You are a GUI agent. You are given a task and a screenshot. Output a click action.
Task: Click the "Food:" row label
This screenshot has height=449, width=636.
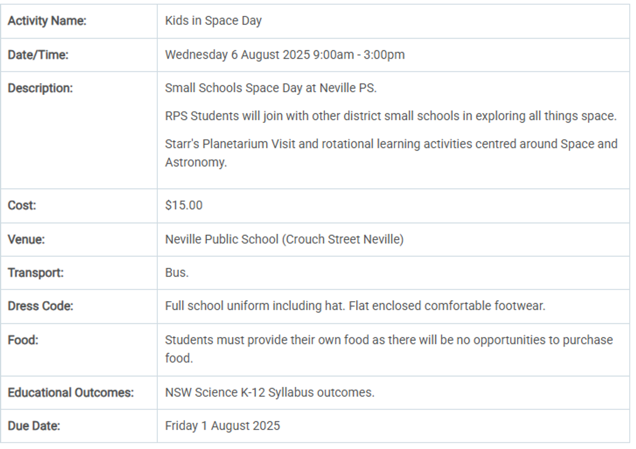pos(23,340)
